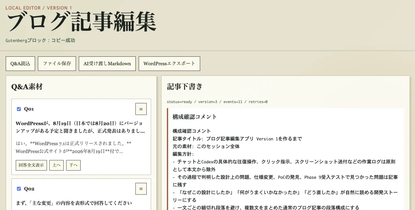Screen dimensions: 415x210
Task: Click the bullet line starting チャットとCodex
Action: (284, 165)
